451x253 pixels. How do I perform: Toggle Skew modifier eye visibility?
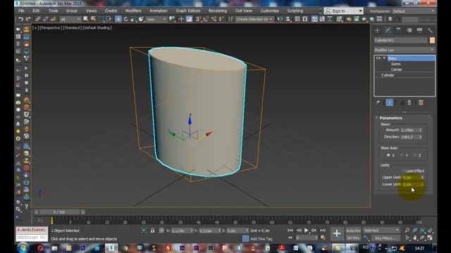pyautogui.click(x=378, y=58)
